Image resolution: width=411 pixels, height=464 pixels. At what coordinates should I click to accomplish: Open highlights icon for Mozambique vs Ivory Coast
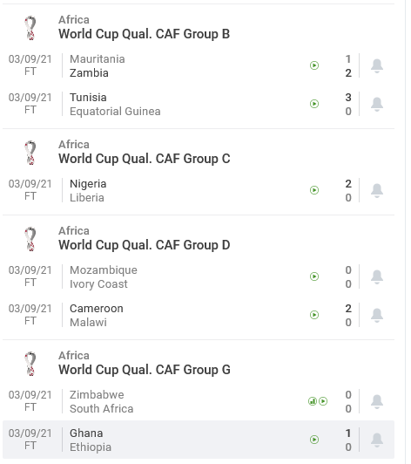pyautogui.click(x=314, y=276)
